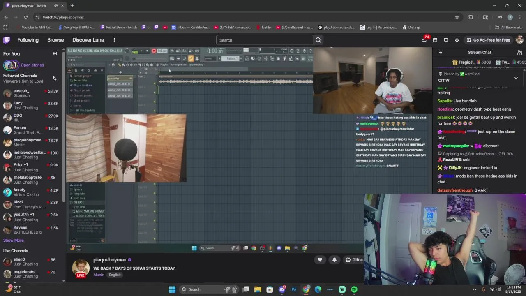This screenshot has height=296, width=526.
Task: Open the Twitch home logo
Action: click(x=7, y=40)
